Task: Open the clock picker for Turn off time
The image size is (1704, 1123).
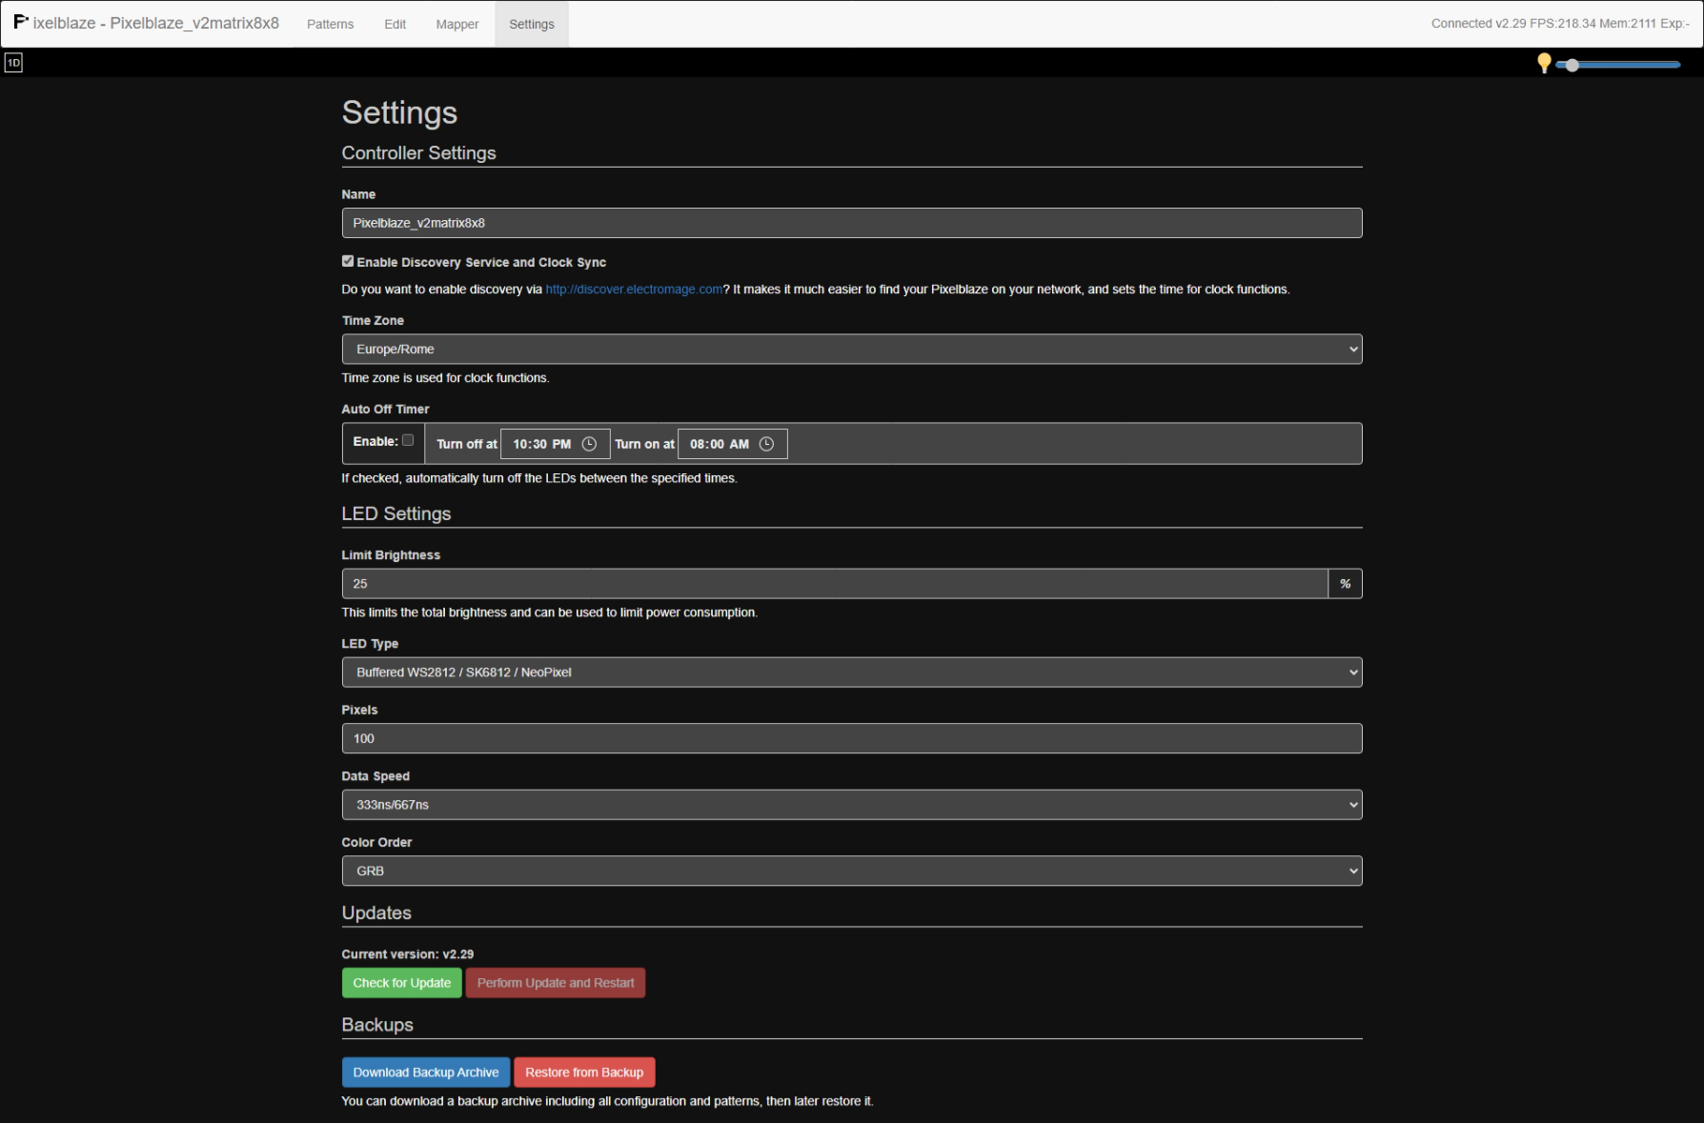Action: pos(589,444)
